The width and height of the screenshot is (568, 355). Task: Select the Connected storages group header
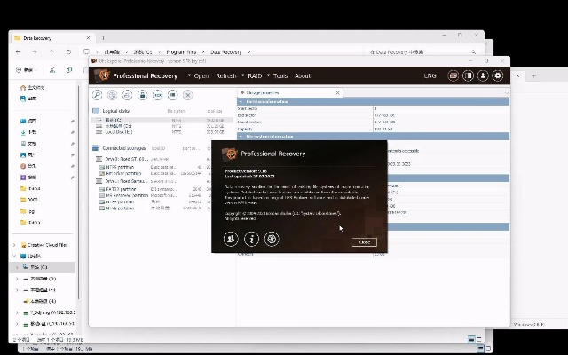coord(122,148)
